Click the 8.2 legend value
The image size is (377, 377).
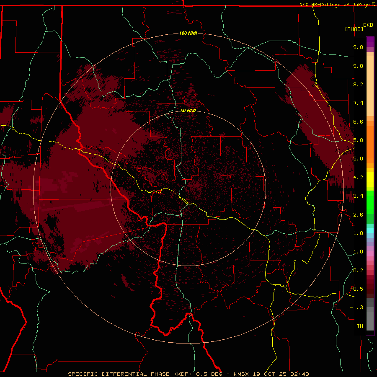tap(358, 84)
